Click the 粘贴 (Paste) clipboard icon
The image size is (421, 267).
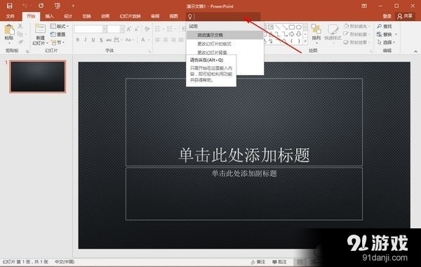point(9,30)
